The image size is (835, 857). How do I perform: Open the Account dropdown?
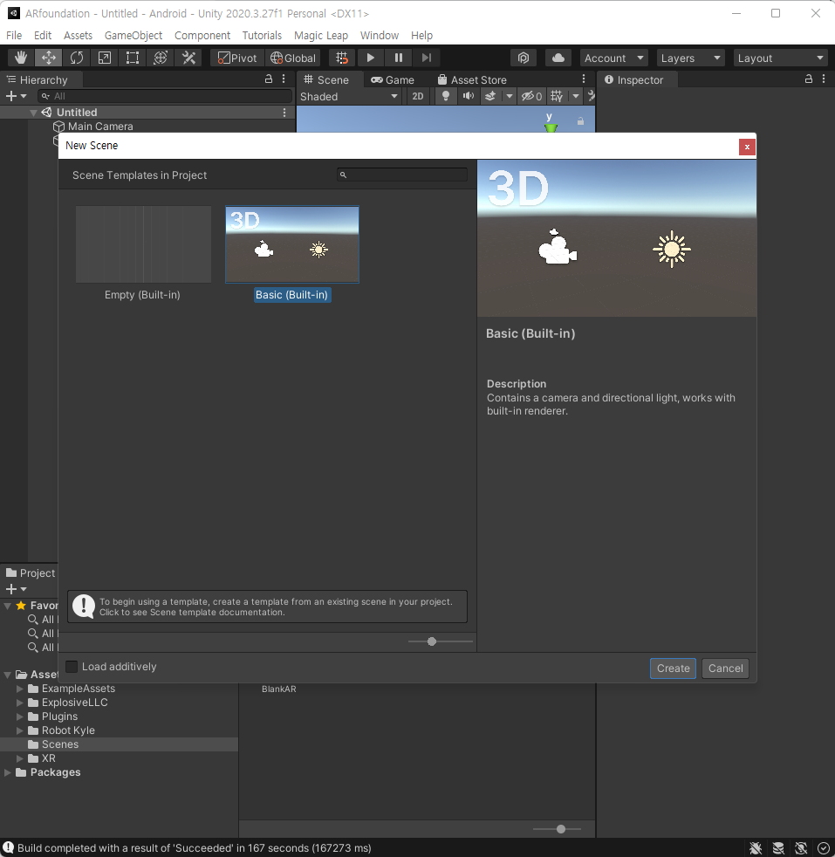pyautogui.click(x=613, y=58)
